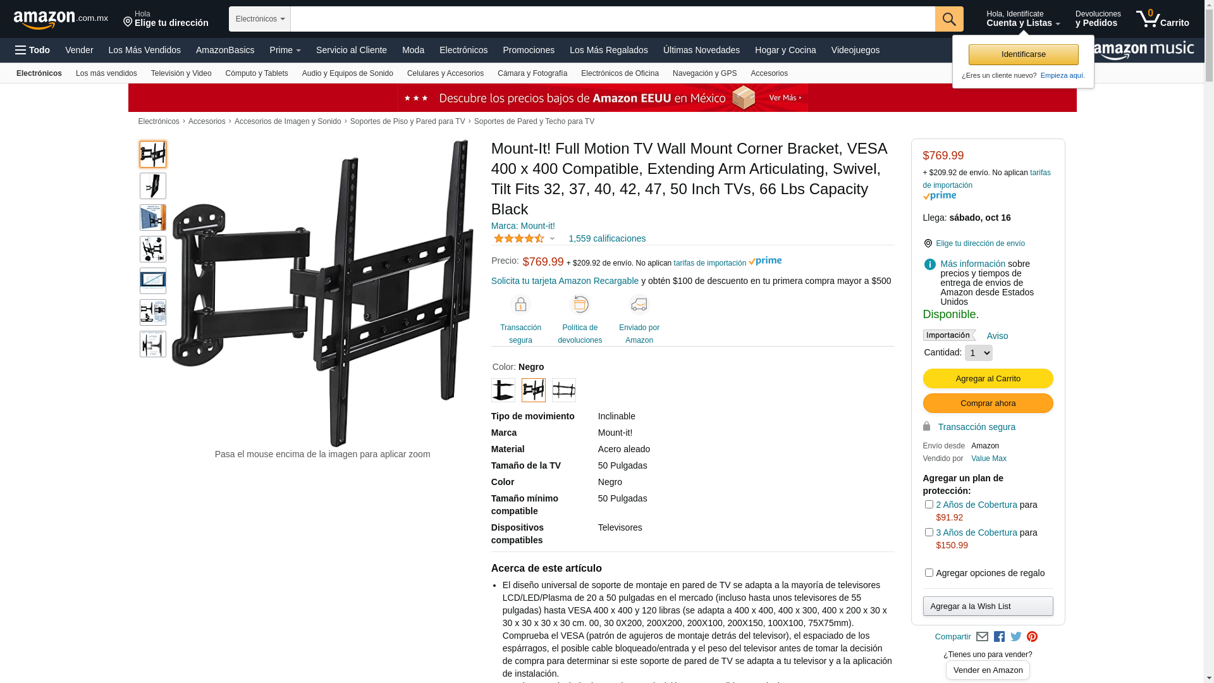Share the product via Facebook icon

(x=999, y=637)
